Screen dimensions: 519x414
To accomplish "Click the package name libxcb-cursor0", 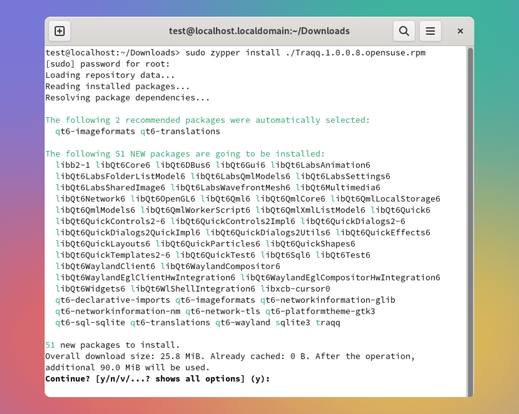I will pyautogui.click(x=295, y=289).
